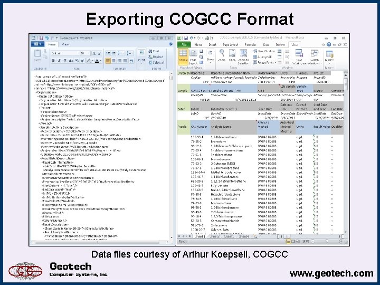Click the WordPad vertical scrollbar
380x285 pixels.
click(172, 156)
